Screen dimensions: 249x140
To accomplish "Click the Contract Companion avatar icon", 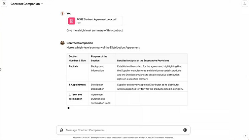I will pos(62,43).
